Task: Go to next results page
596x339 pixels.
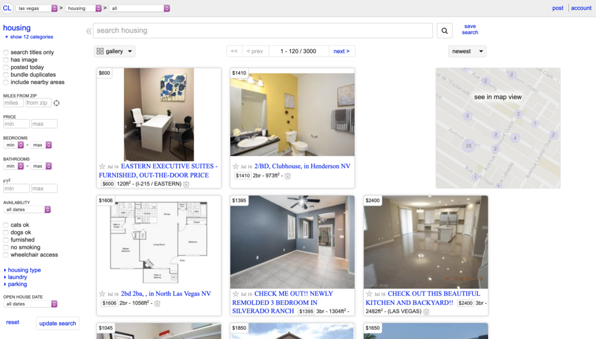Action: click(341, 51)
